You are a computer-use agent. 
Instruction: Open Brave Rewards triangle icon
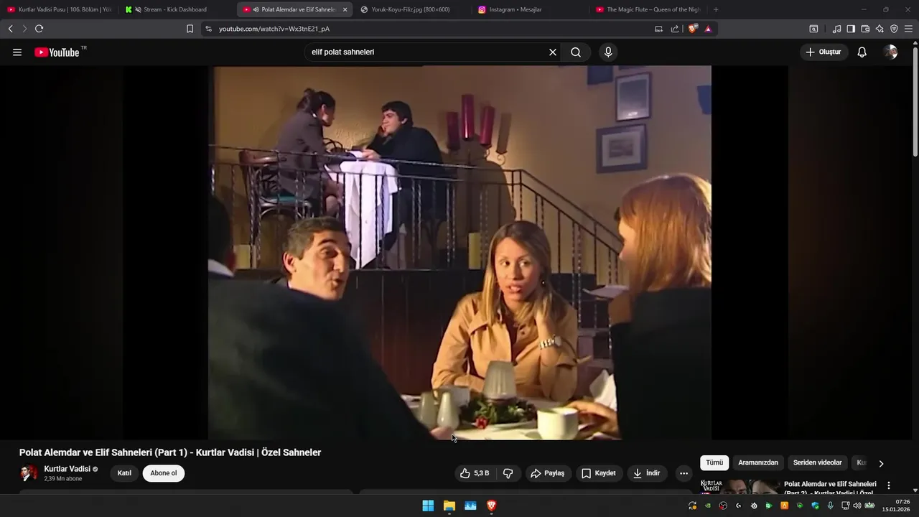click(708, 29)
